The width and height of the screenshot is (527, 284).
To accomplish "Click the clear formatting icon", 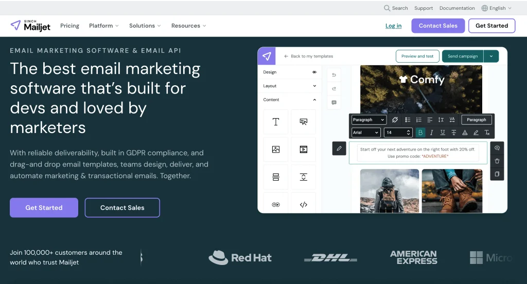I will (487, 132).
